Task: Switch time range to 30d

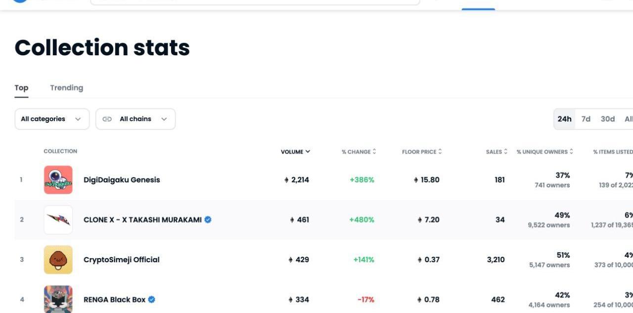Action: pos(607,119)
